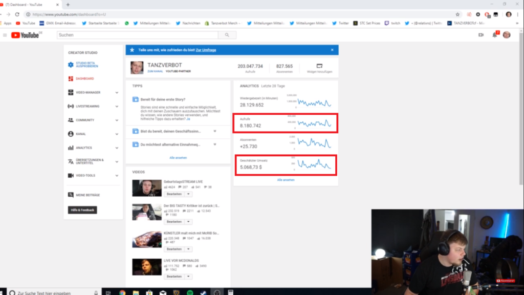
Task: Click the search magnifier button
Action: (x=227, y=35)
